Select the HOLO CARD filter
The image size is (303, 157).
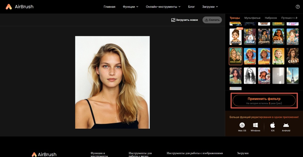pyautogui.click(x=235, y=56)
